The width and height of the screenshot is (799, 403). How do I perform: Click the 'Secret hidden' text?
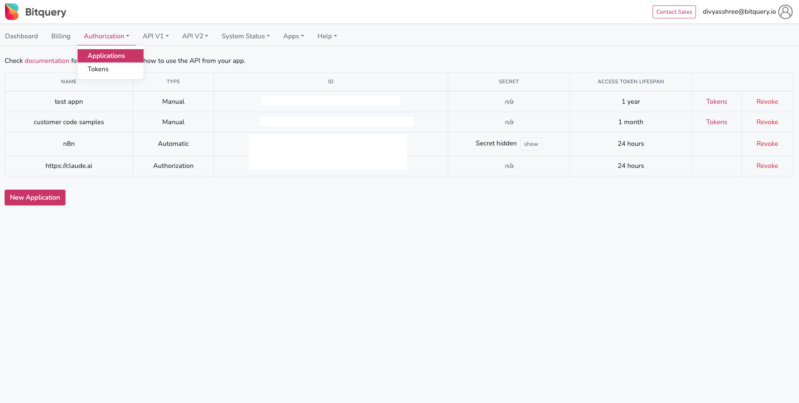[496, 143]
